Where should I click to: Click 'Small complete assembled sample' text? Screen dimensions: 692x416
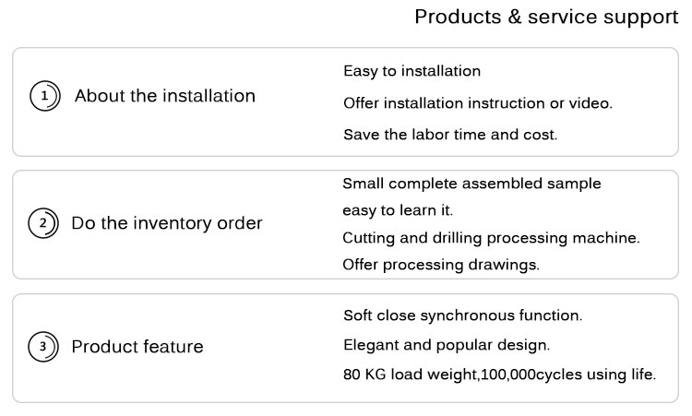point(471,184)
